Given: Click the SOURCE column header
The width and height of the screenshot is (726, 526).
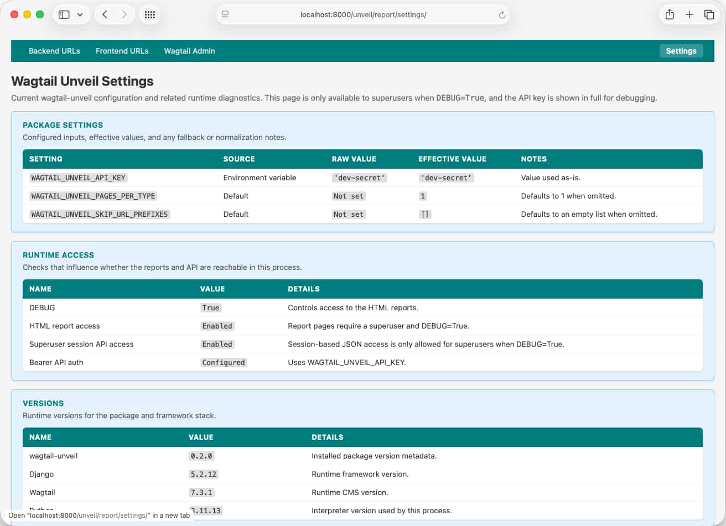Looking at the screenshot, I should point(239,159).
